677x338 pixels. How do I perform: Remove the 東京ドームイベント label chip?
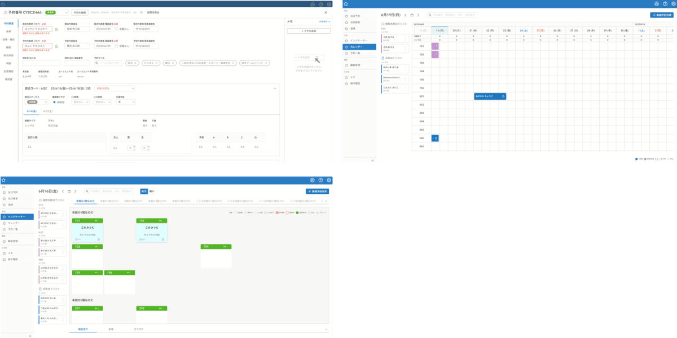coord(265,63)
